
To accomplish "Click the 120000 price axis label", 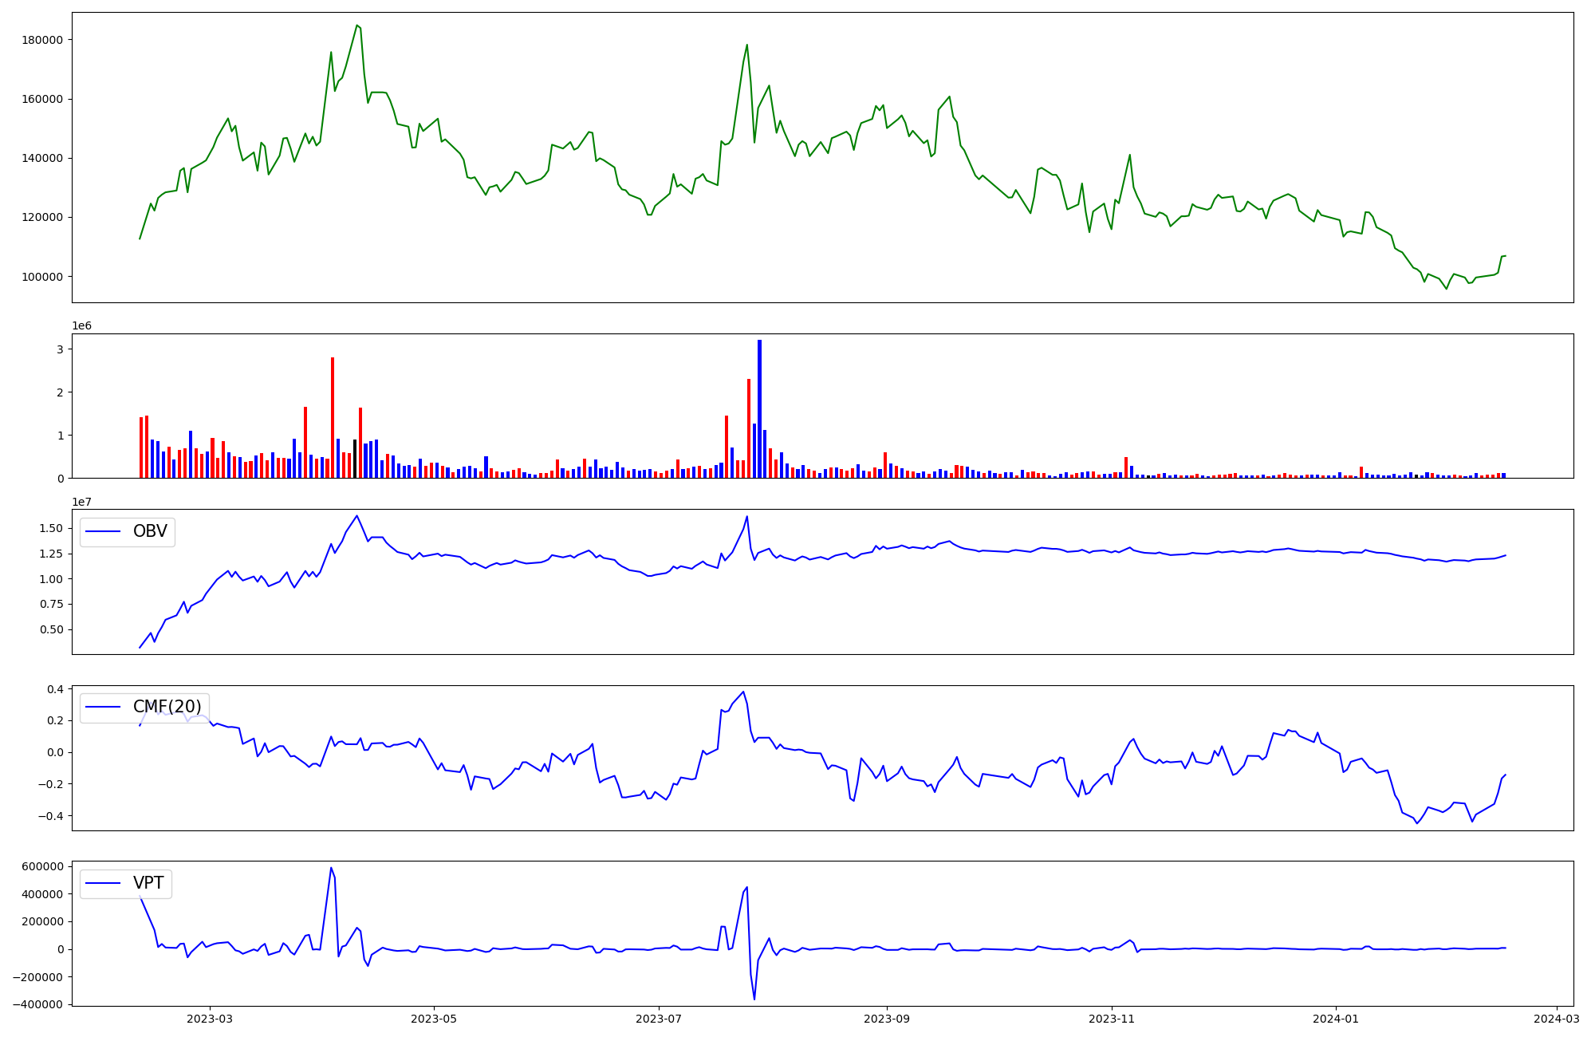I will click(x=42, y=217).
